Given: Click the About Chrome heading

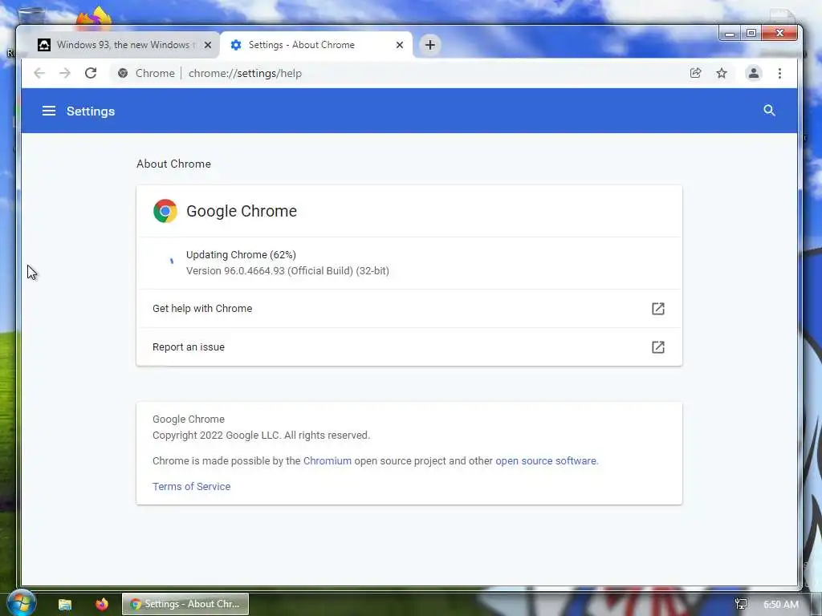Looking at the screenshot, I should [x=173, y=164].
